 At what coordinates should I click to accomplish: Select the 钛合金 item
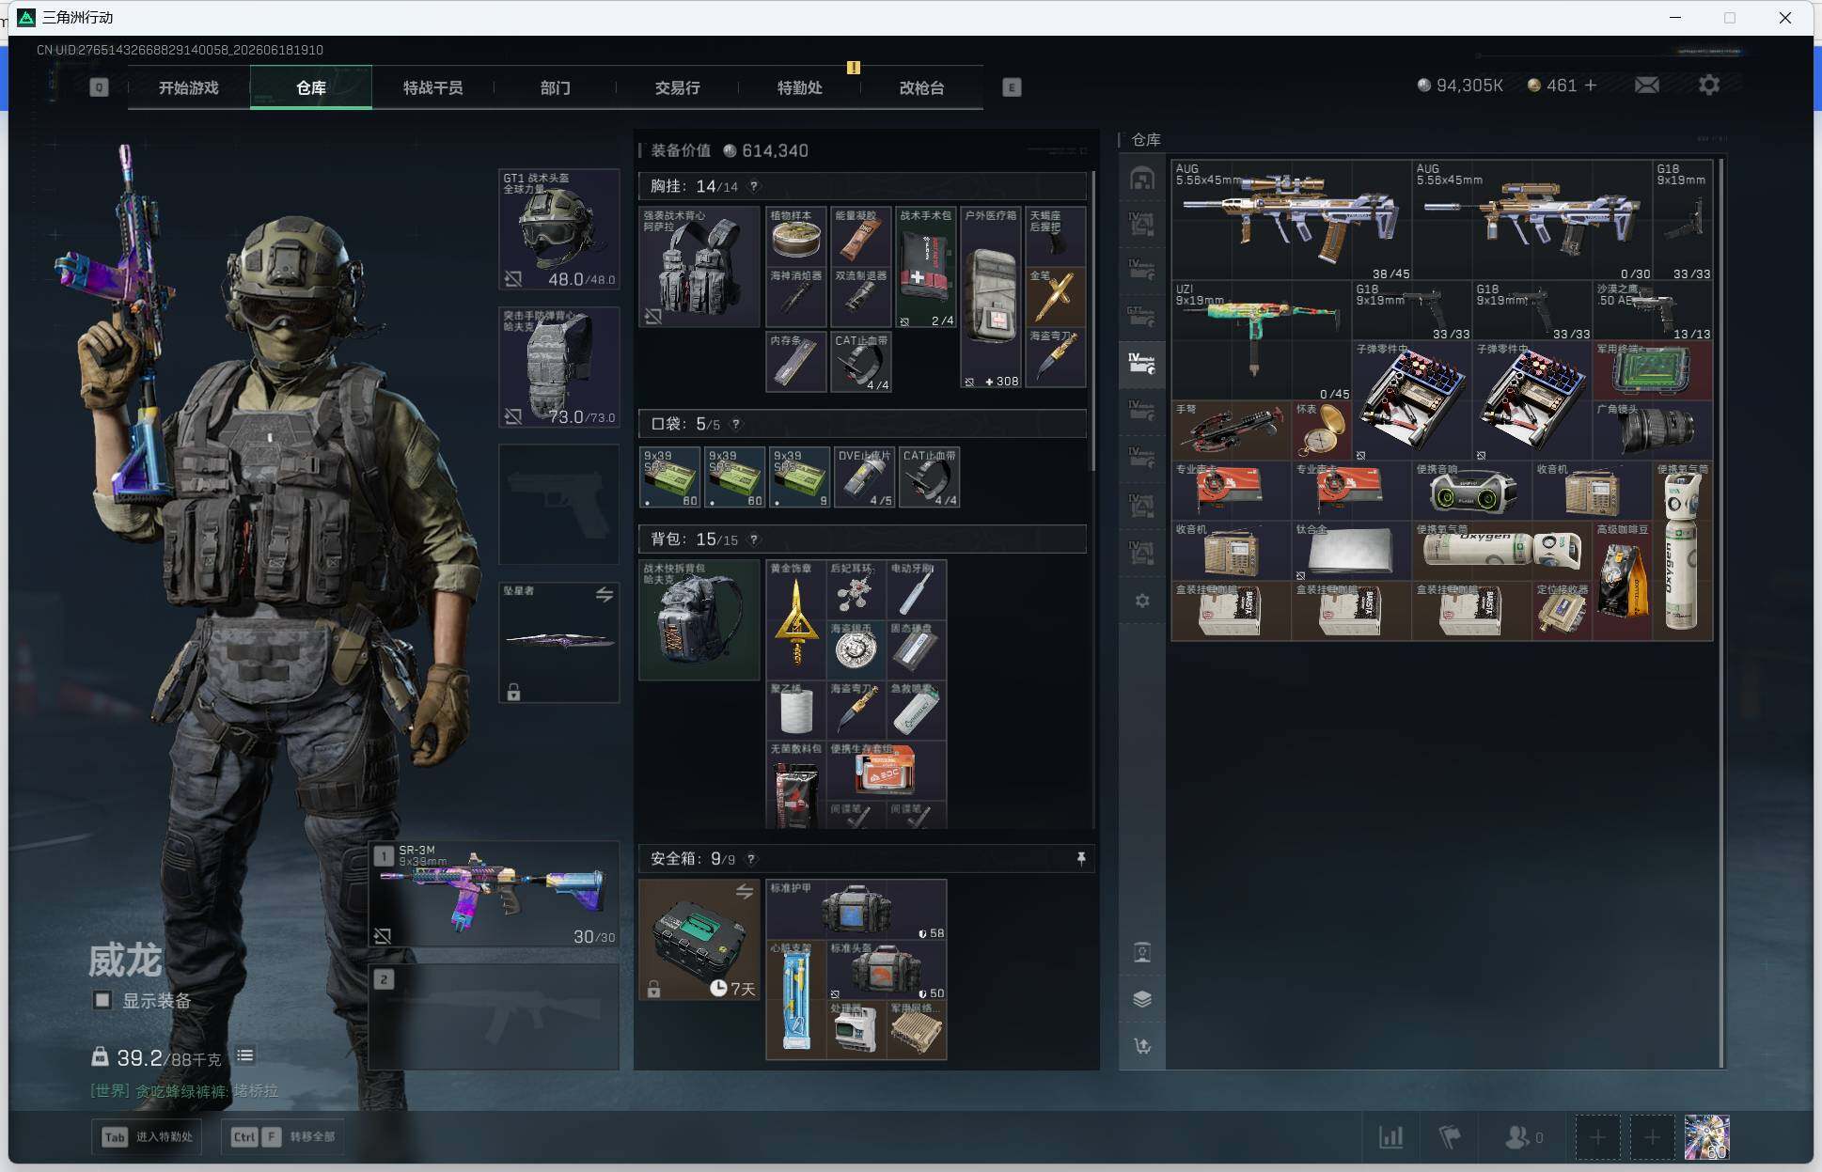[1352, 552]
